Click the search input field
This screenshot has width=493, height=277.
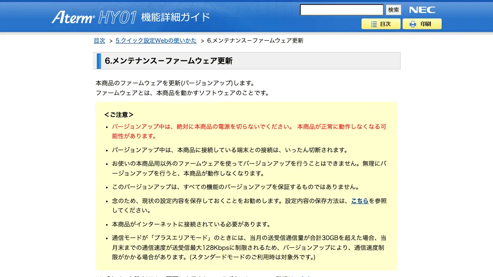click(341, 10)
